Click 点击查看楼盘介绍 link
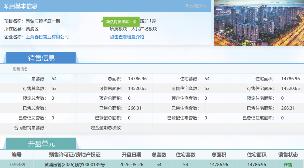This screenshot has height=168, width=304. coord(127,37)
